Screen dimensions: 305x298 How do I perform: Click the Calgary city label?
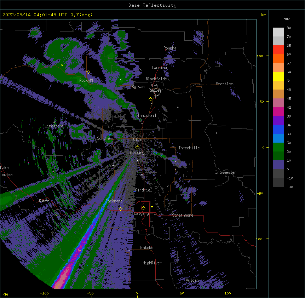(141, 213)
